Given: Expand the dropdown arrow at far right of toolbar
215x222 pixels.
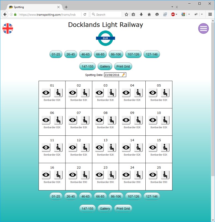Looking at the screenshot, I should [x=202, y=14].
